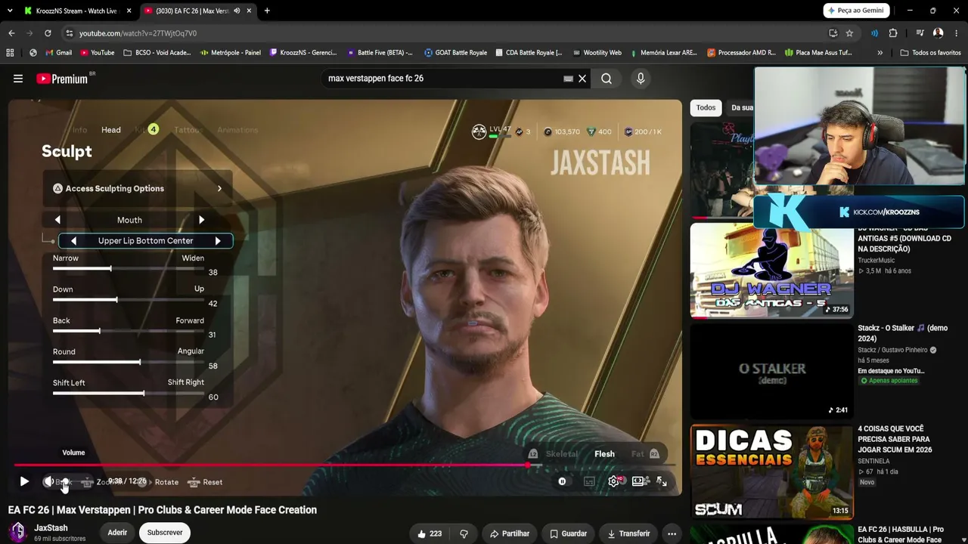Open the Chrome three-dot menu
Viewport: 968px width, 544px height.
pyautogui.click(x=957, y=33)
